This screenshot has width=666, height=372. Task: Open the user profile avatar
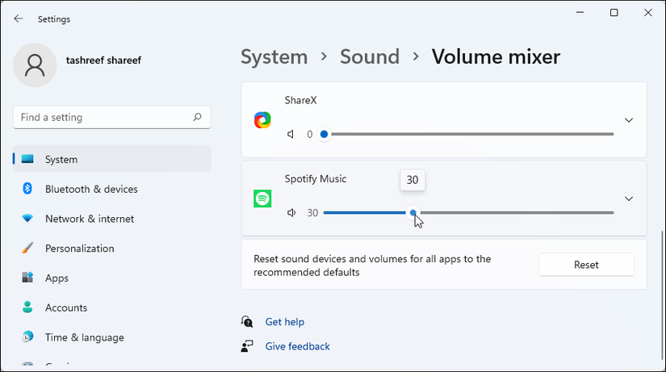(35, 65)
